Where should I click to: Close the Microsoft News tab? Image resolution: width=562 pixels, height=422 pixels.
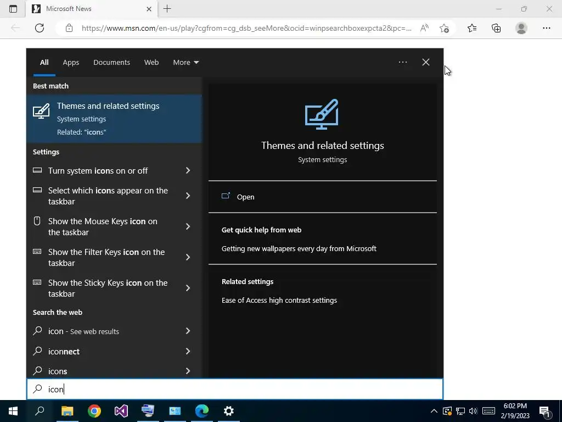(149, 9)
